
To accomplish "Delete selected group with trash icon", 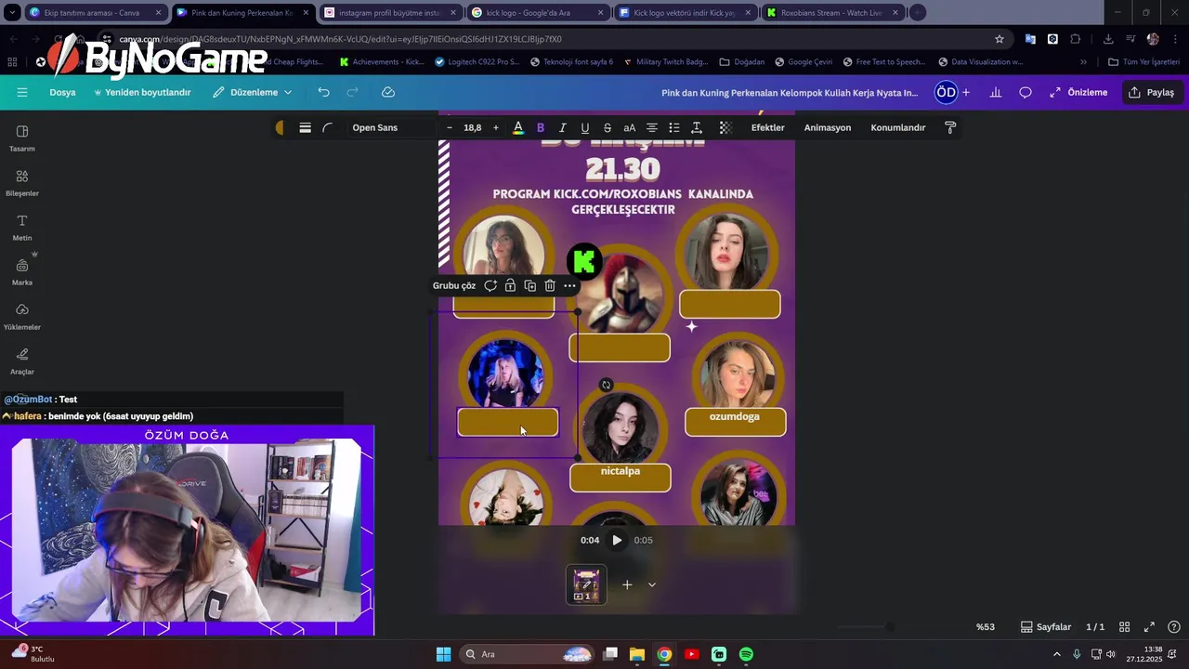I will (550, 285).
